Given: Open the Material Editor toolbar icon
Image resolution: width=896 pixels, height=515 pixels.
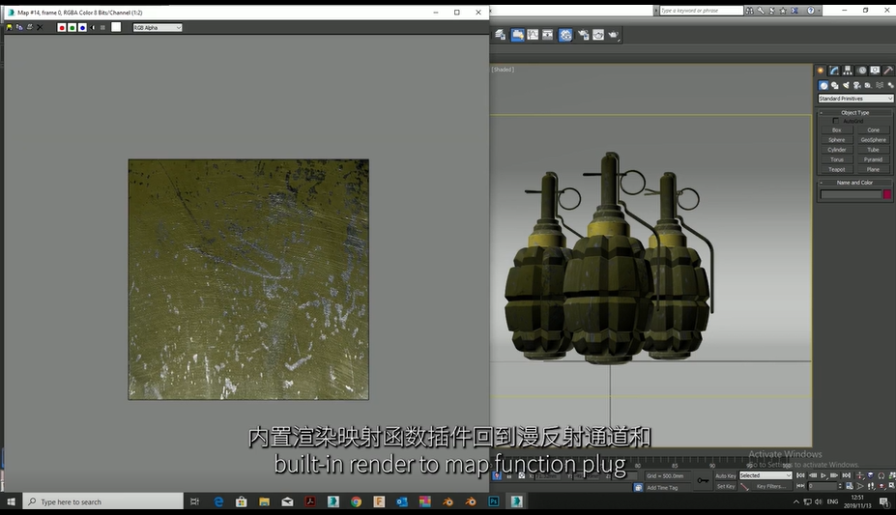Looking at the screenshot, I should [x=565, y=35].
